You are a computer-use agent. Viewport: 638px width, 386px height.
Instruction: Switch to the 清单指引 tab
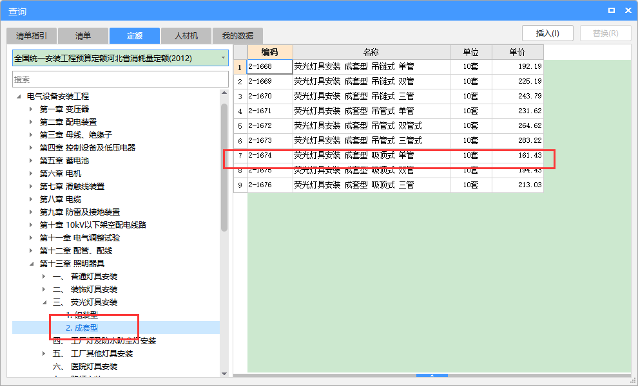click(x=32, y=36)
